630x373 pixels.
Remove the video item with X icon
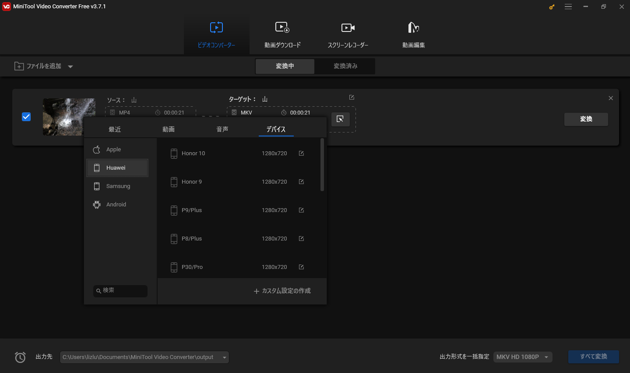point(611,98)
